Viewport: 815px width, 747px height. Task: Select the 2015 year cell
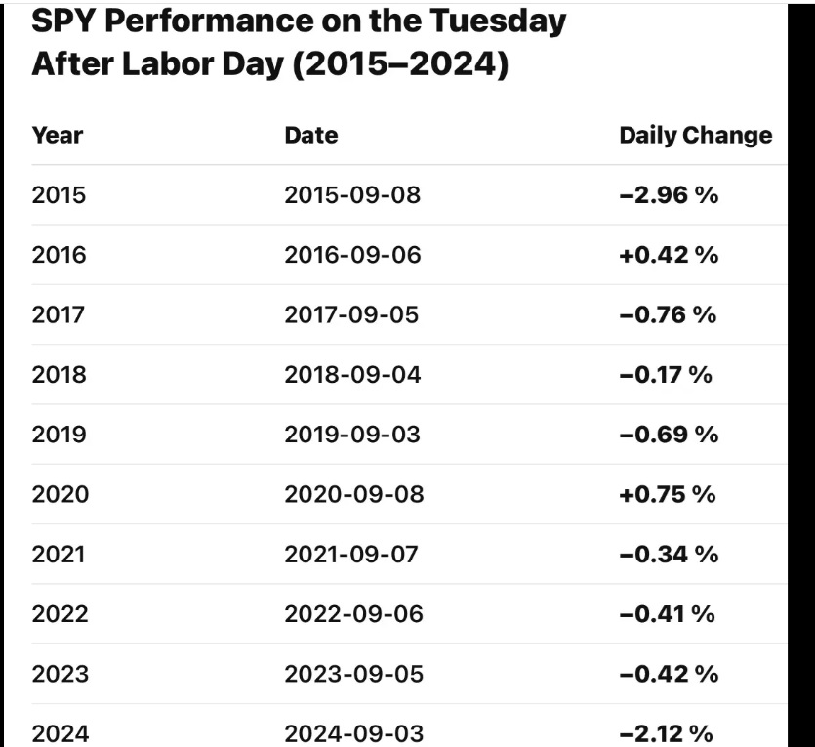tap(59, 194)
